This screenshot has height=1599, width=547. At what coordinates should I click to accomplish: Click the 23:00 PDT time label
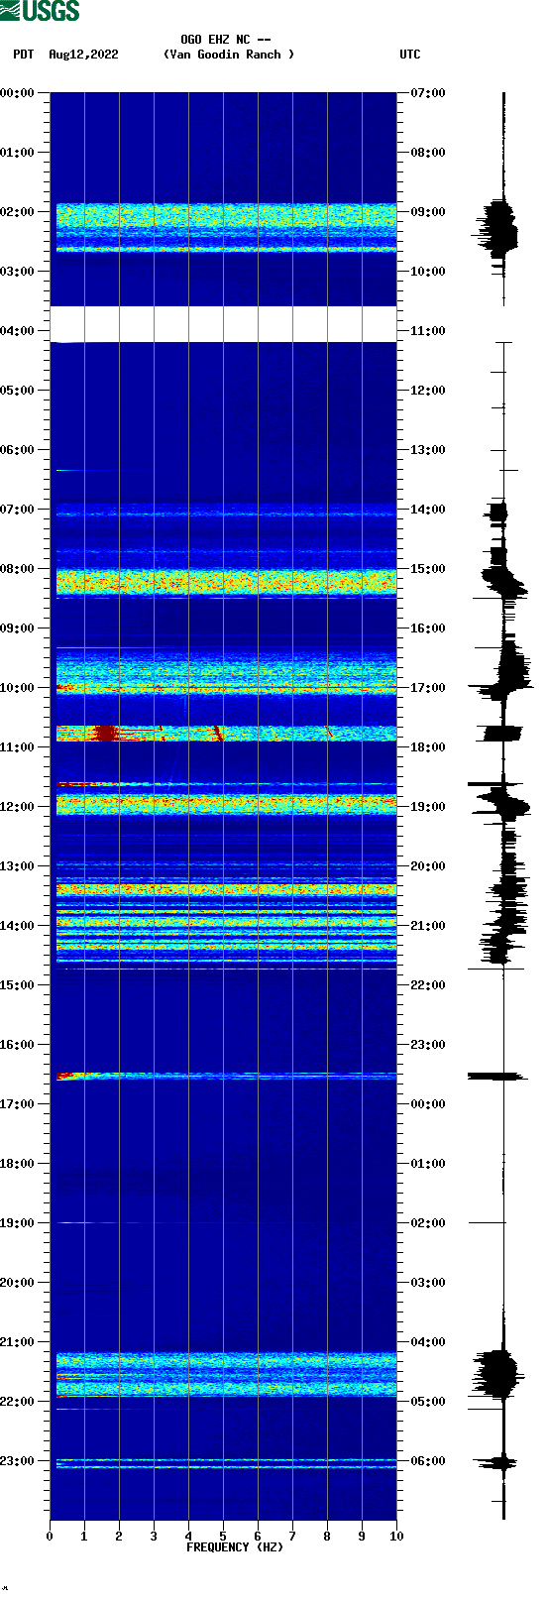point(18,1461)
